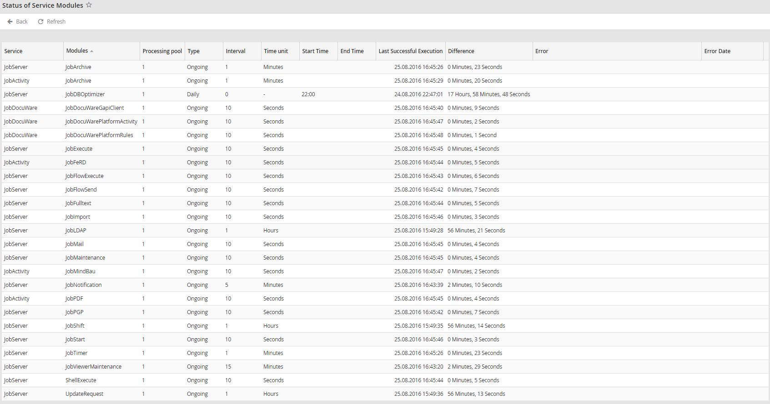Click 17 Hours, 58 Minutes, 48 Seconds
770x404 pixels.
click(488, 94)
